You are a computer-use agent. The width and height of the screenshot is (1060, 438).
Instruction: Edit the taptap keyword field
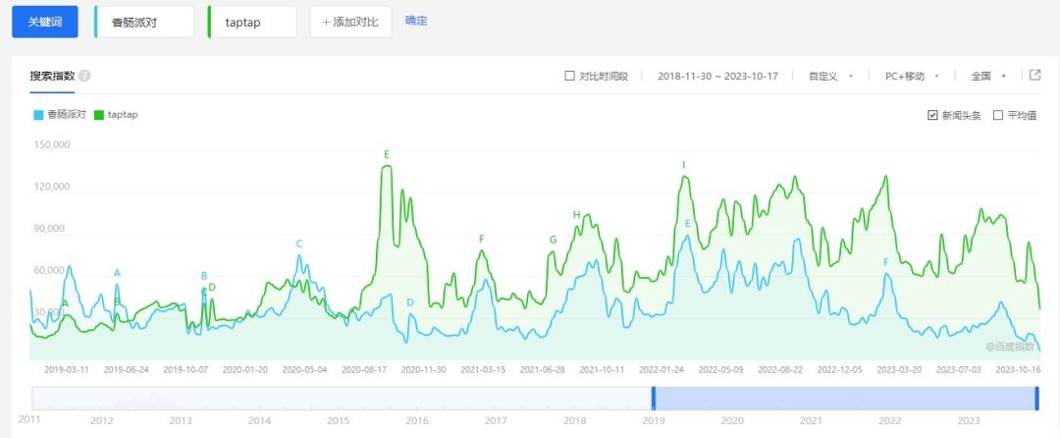pos(252,22)
